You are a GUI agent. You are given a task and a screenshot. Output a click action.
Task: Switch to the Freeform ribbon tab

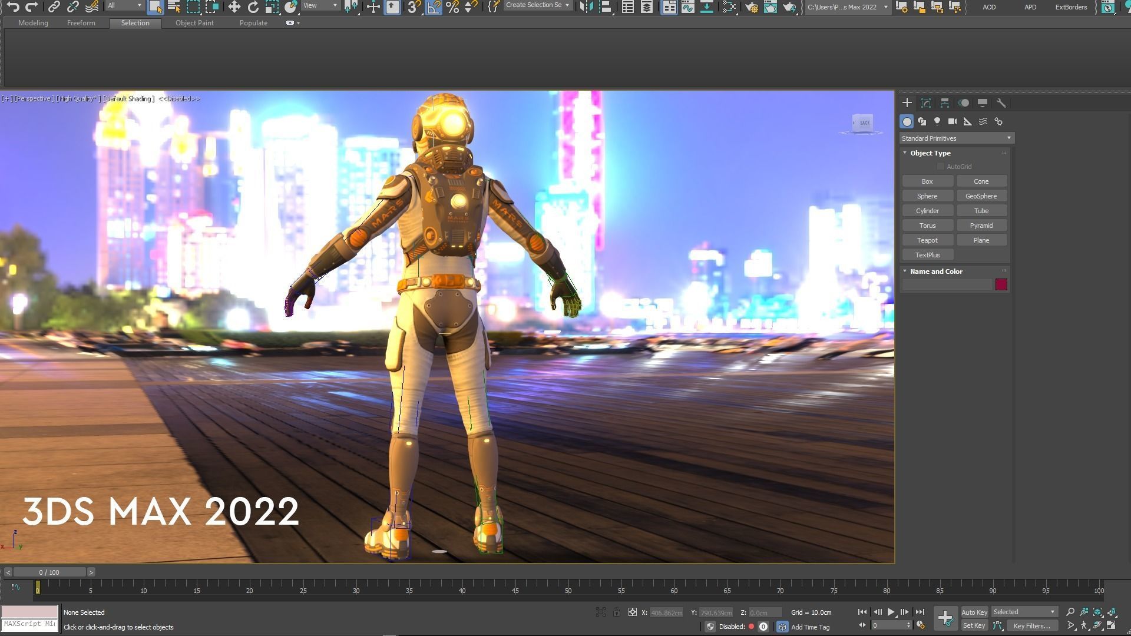(81, 23)
